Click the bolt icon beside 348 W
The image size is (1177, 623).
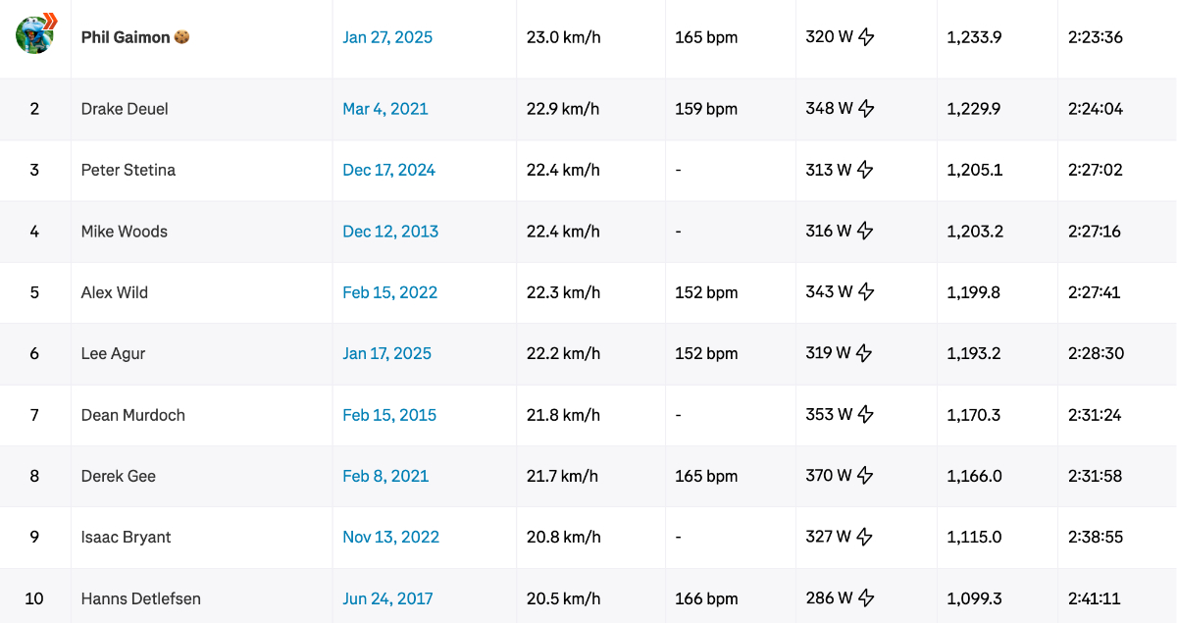pos(866,109)
